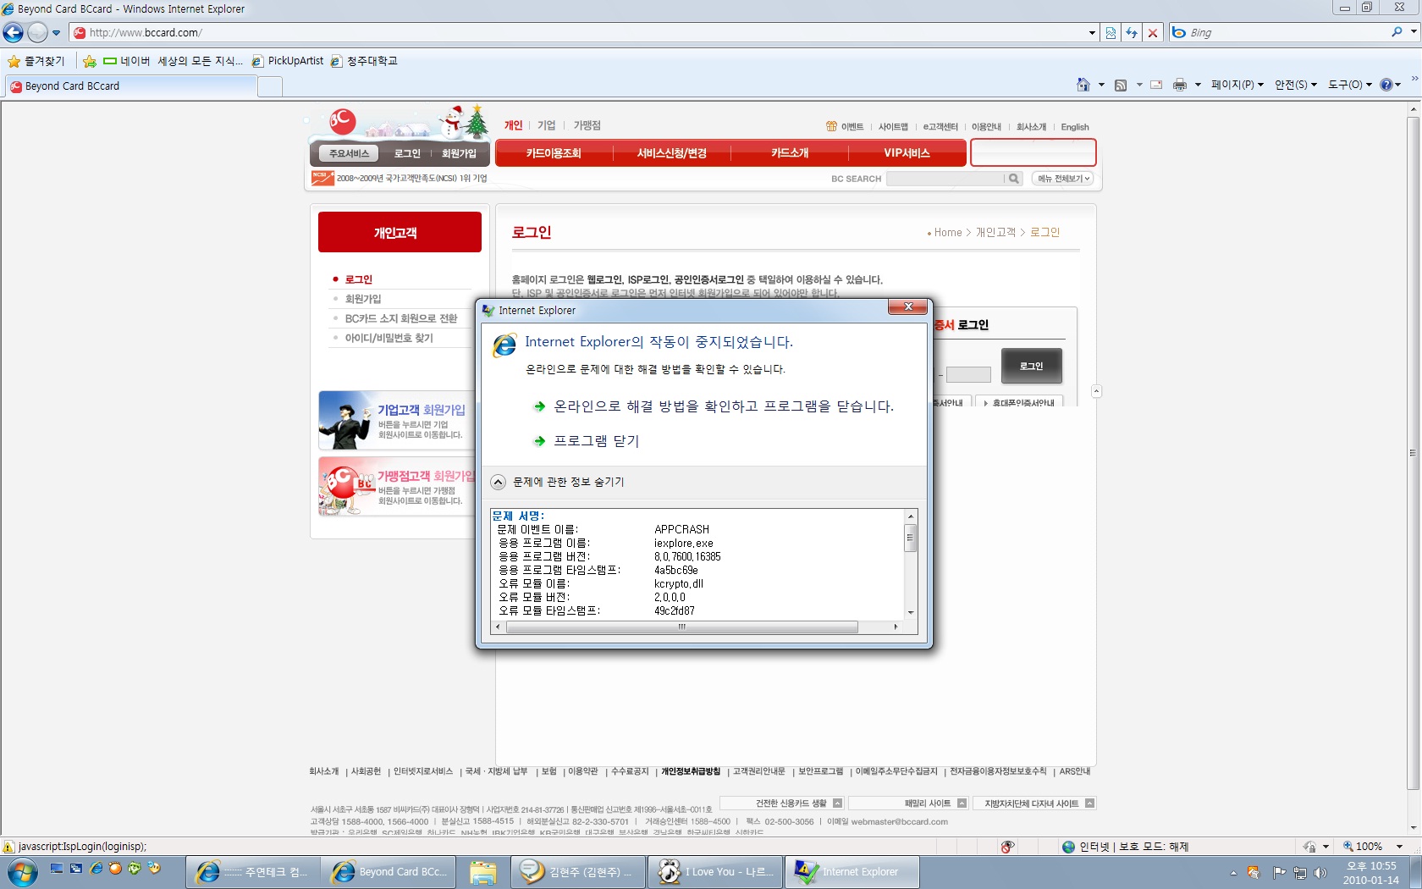Click the BC SEARCH magnifier icon
Image resolution: width=1422 pixels, height=889 pixels.
(1013, 179)
